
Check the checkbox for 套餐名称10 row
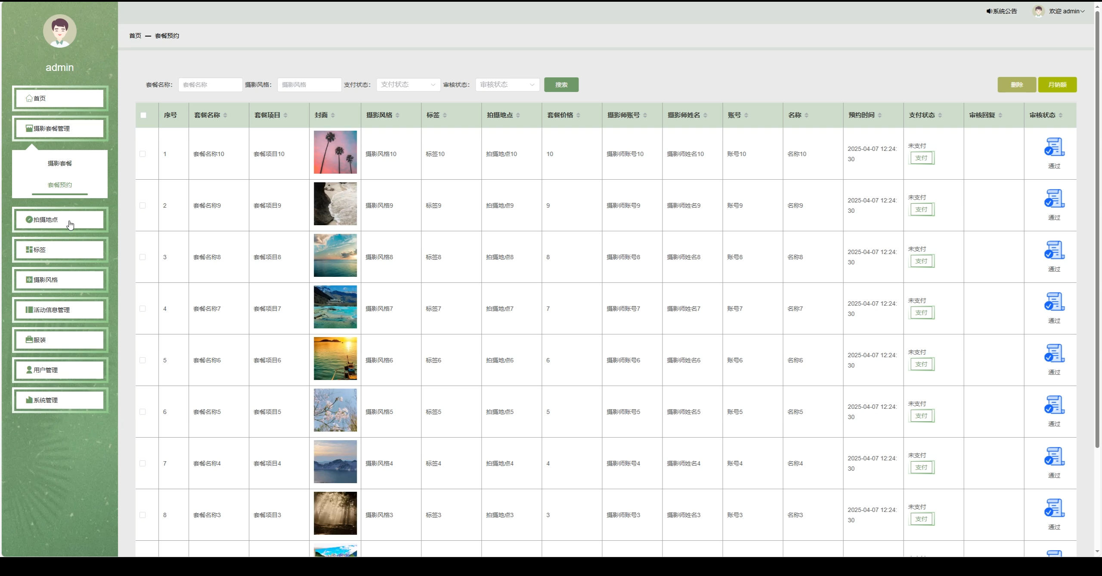tap(143, 153)
